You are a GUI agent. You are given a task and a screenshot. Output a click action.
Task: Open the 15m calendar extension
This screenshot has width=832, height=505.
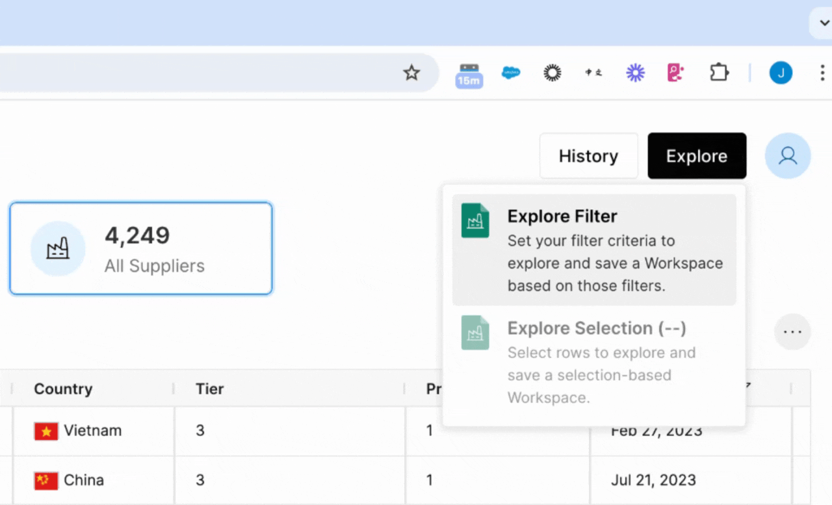pos(469,74)
